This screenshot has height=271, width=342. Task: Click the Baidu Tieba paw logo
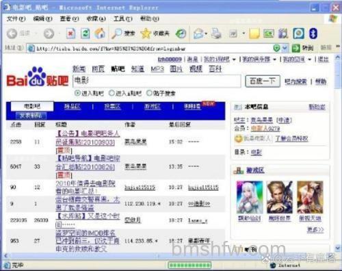click(38, 77)
